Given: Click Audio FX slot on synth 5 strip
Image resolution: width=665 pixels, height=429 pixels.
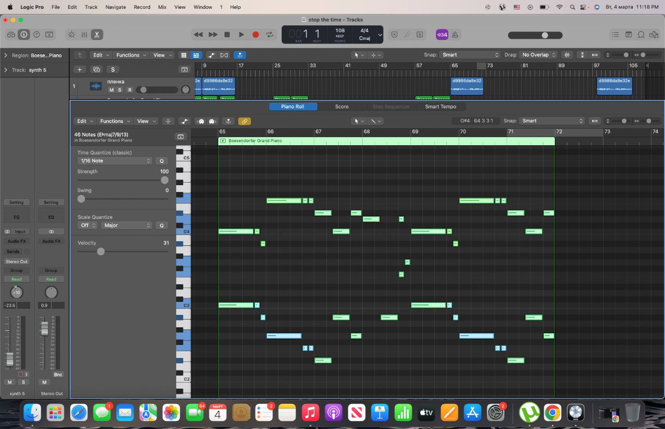Looking at the screenshot, I should [17, 242].
